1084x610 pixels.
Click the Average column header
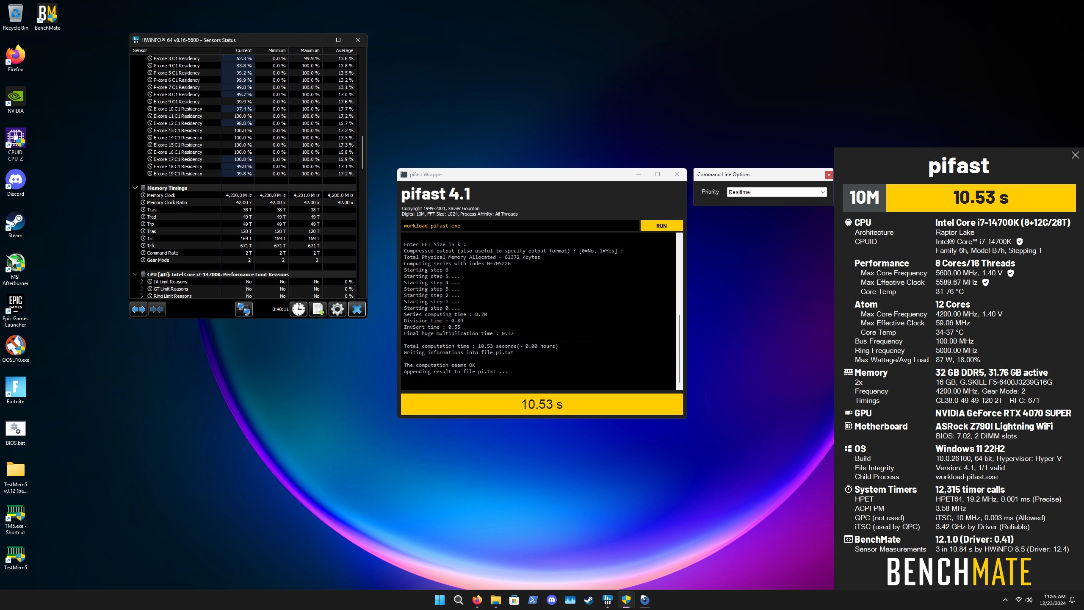(339, 50)
